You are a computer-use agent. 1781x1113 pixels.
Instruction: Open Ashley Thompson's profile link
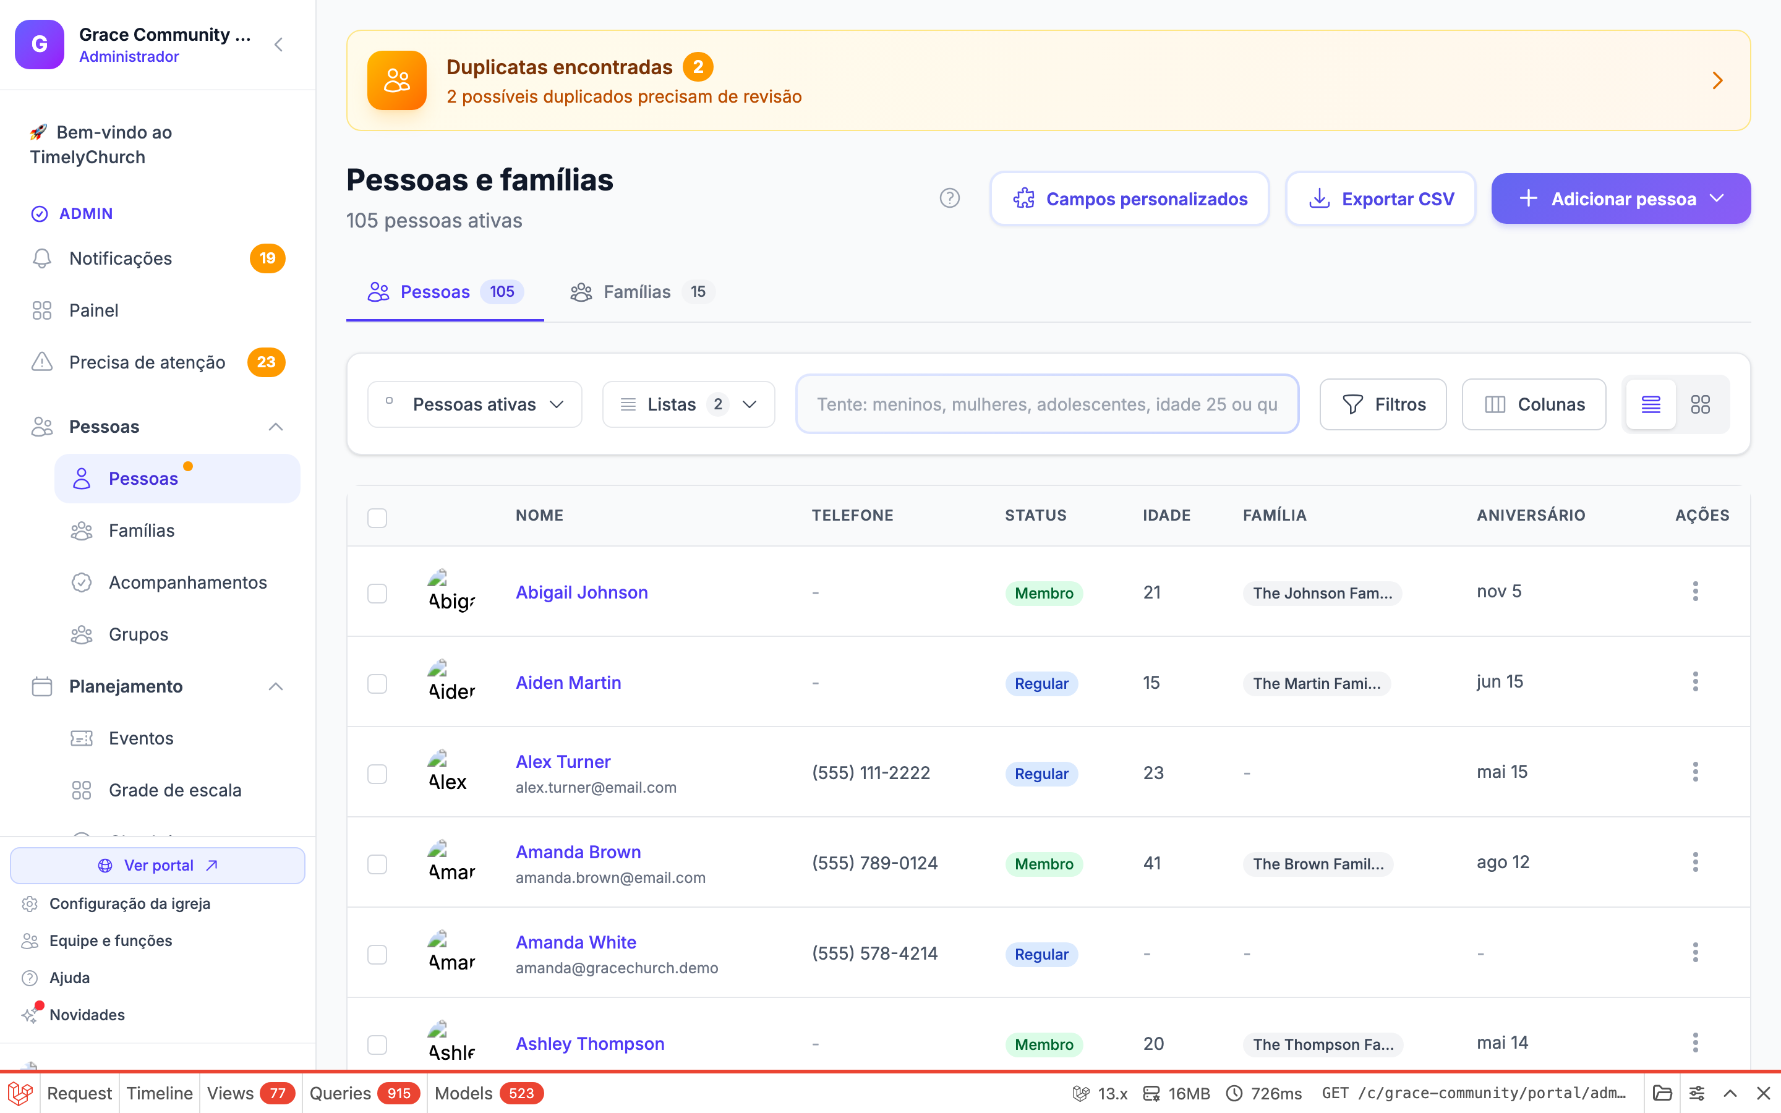tap(589, 1044)
